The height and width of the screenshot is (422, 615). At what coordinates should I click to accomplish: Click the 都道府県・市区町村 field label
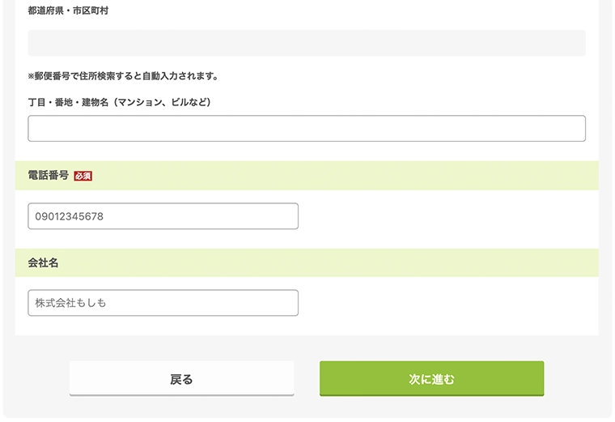[68, 11]
